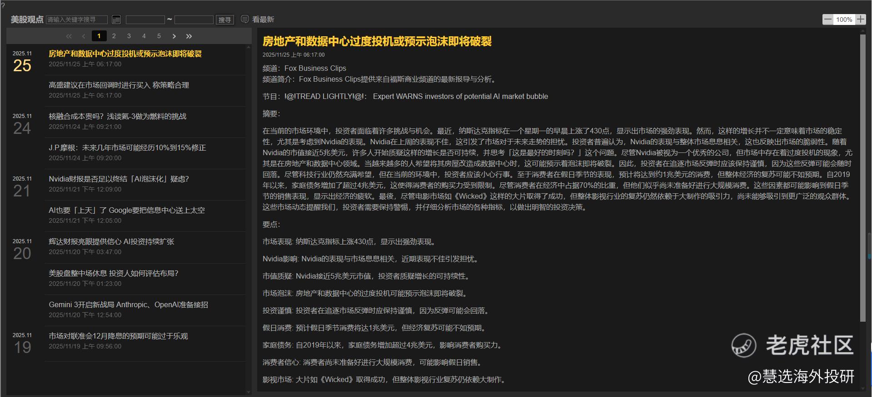This screenshot has width=872, height=397.
Task: Click the 投资谨慎 key point line
Action: (x=377, y=310)
